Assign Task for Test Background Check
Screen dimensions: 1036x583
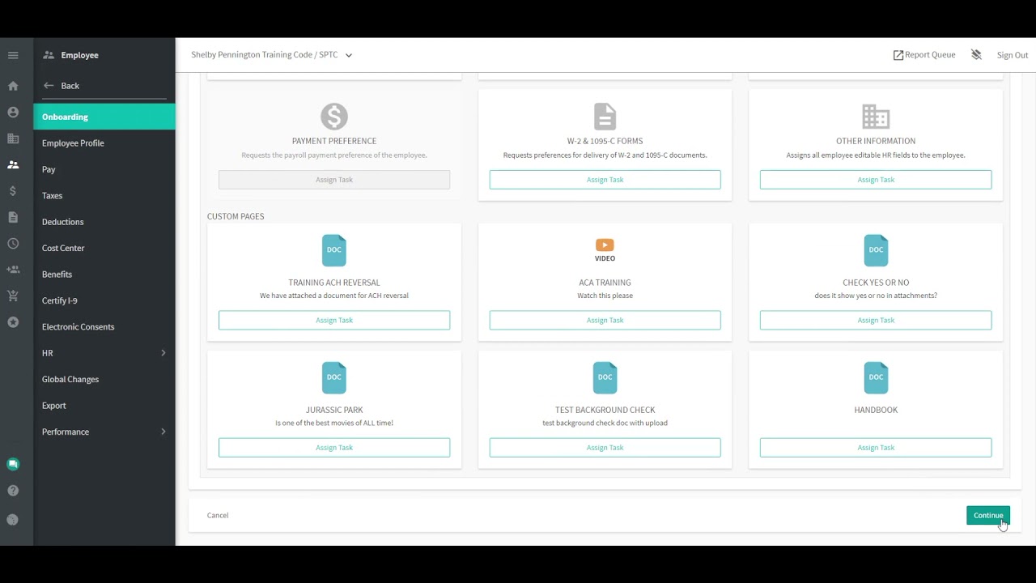pyautogui.click(x=605, y=448)
